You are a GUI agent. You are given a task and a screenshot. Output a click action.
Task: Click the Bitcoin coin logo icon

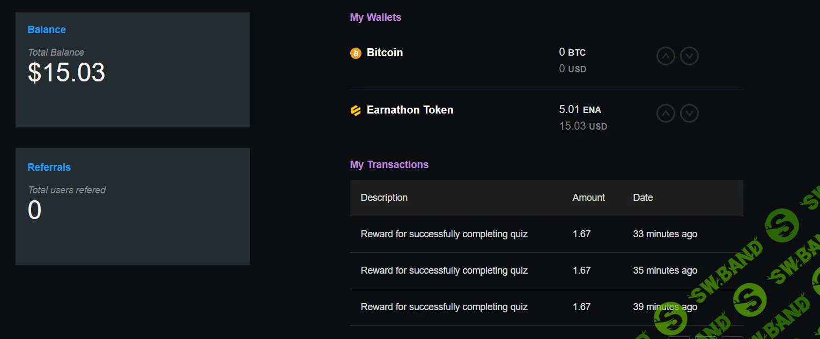point(356,53)
